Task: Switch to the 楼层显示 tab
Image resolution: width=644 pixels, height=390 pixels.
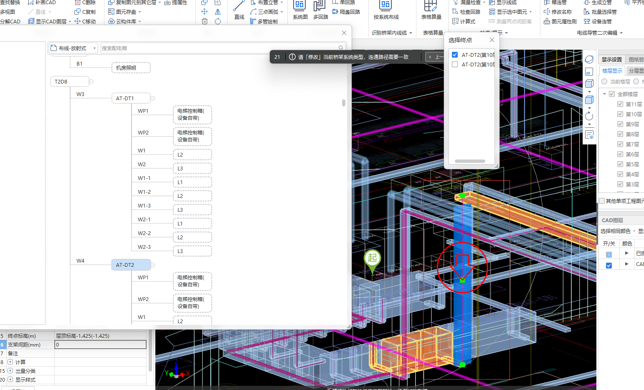Action: [612, 71]
